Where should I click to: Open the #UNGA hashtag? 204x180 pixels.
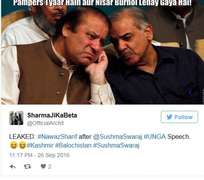tap(155, 137)
